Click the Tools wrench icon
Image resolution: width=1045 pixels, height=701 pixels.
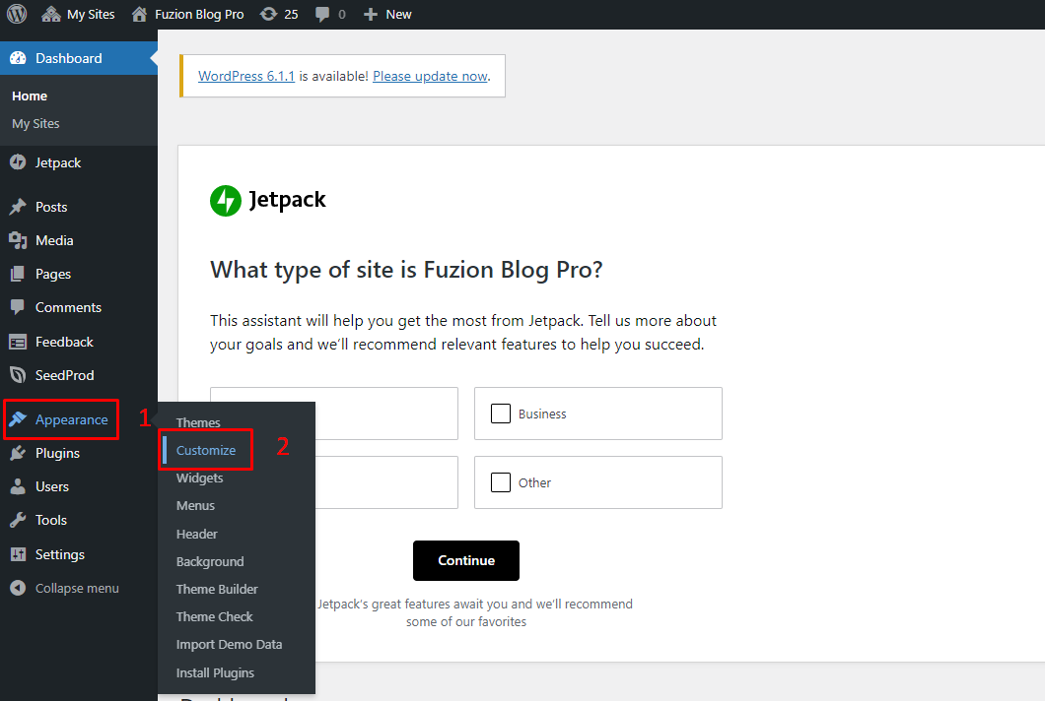[x=18, y=520]
